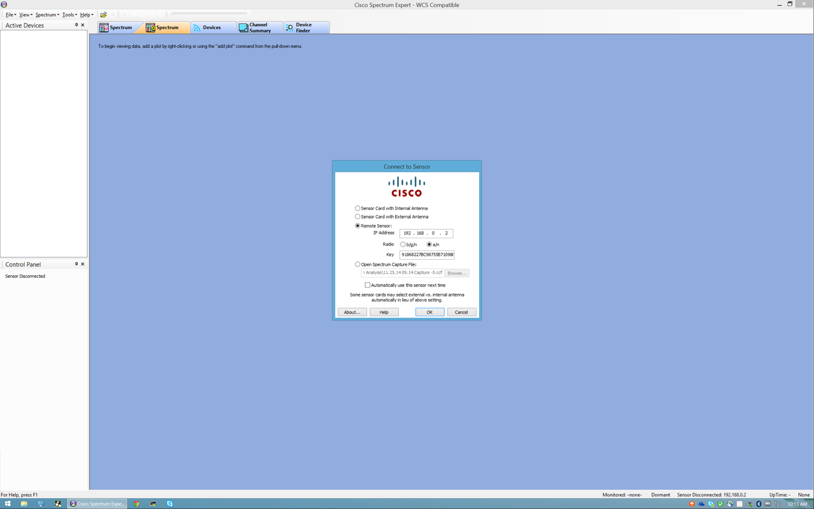Click the 'Sensor Disconnected: 192.168.0.2' status entry

pyautogui.click(x=711, y=495)
